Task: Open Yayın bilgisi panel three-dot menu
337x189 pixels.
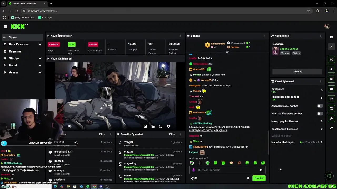Action: pos(321,36)
